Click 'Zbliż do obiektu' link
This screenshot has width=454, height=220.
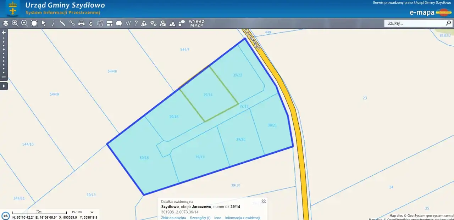click(x=173, y=218)
